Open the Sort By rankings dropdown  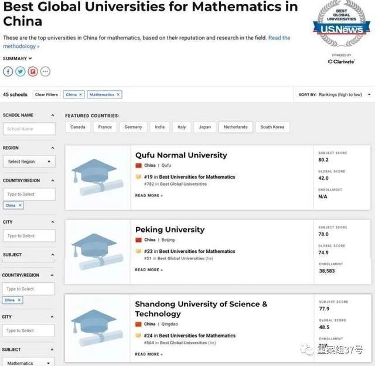pos(340,94)
